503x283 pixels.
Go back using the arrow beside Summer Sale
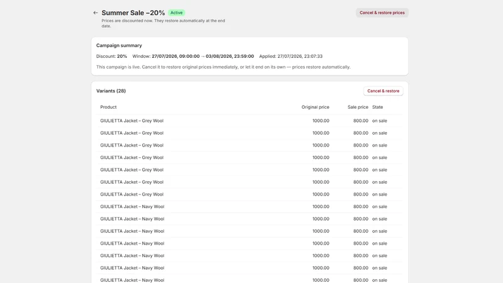click(x=96, y=13)
